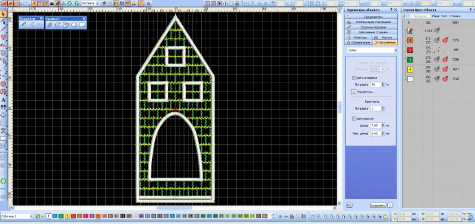Screen dimensions: 475x224
Task: Toggle the Авто-раскол checkbox
Action: [x=354, y=118]
